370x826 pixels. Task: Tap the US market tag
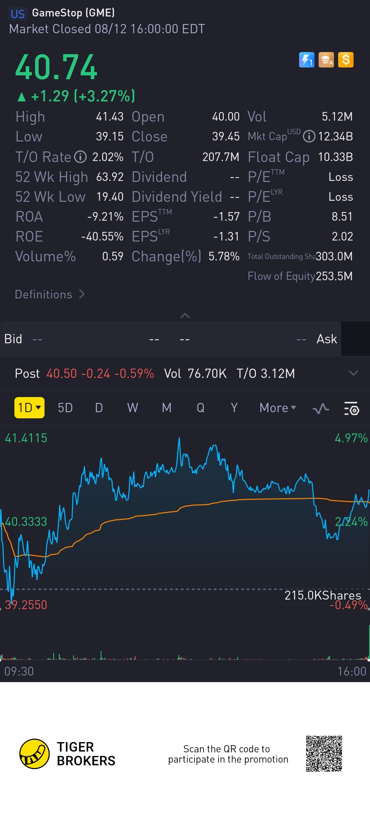click(x=18, y=14)
